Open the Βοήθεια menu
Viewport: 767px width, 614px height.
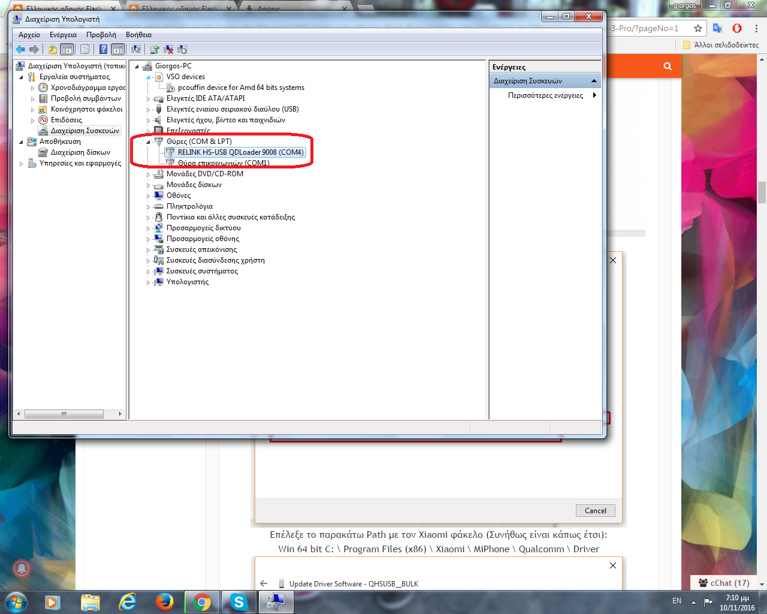click(138, 35)
